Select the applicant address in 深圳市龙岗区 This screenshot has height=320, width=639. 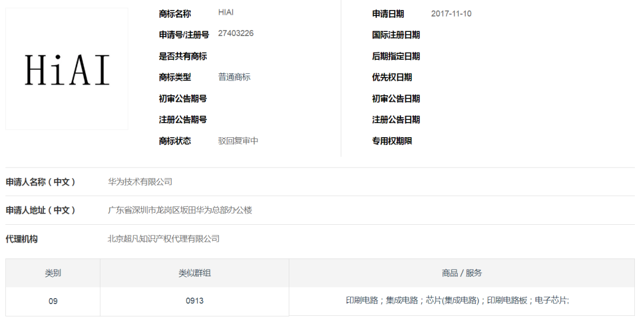(x=180, y=211)
